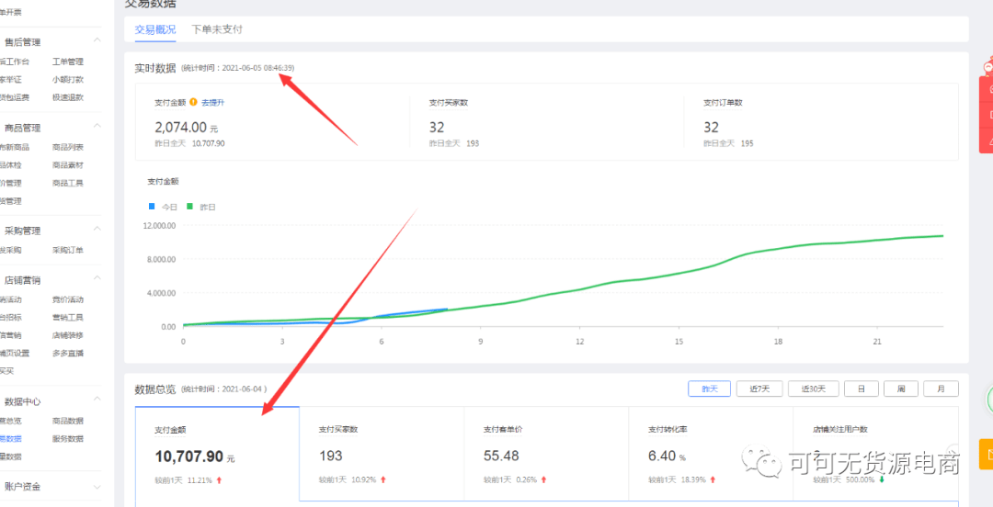Image resolution: width=993 pixels, height=507 pixels.
Task: Click the orange info icon beside 支付金额
Action: tap(194, 102)
